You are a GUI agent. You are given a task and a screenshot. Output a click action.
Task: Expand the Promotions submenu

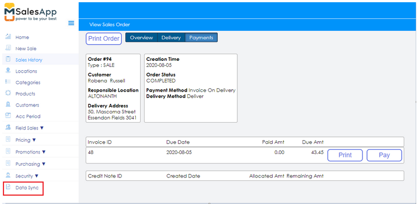(x=44, y=152)
